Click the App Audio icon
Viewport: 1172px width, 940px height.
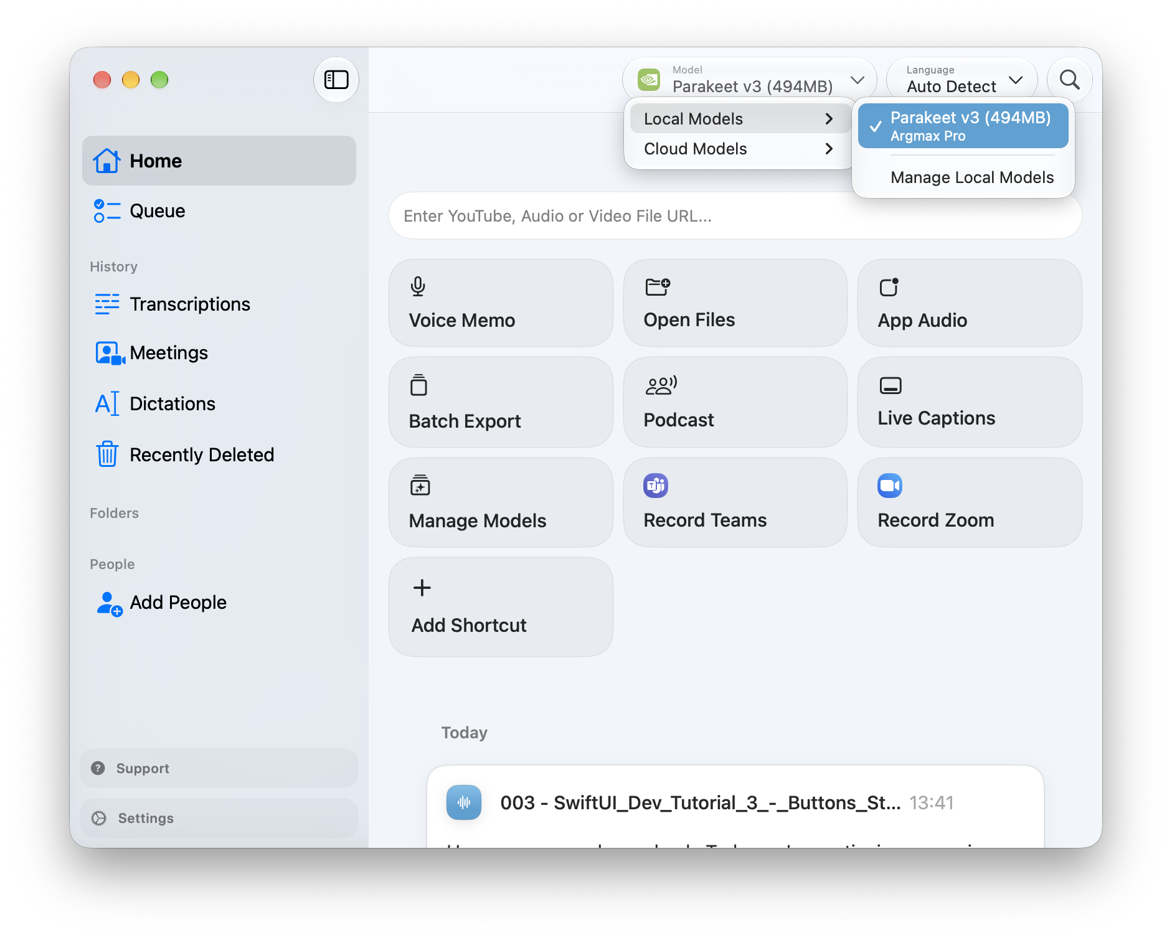pyautogui.click(x=889, y=287)
